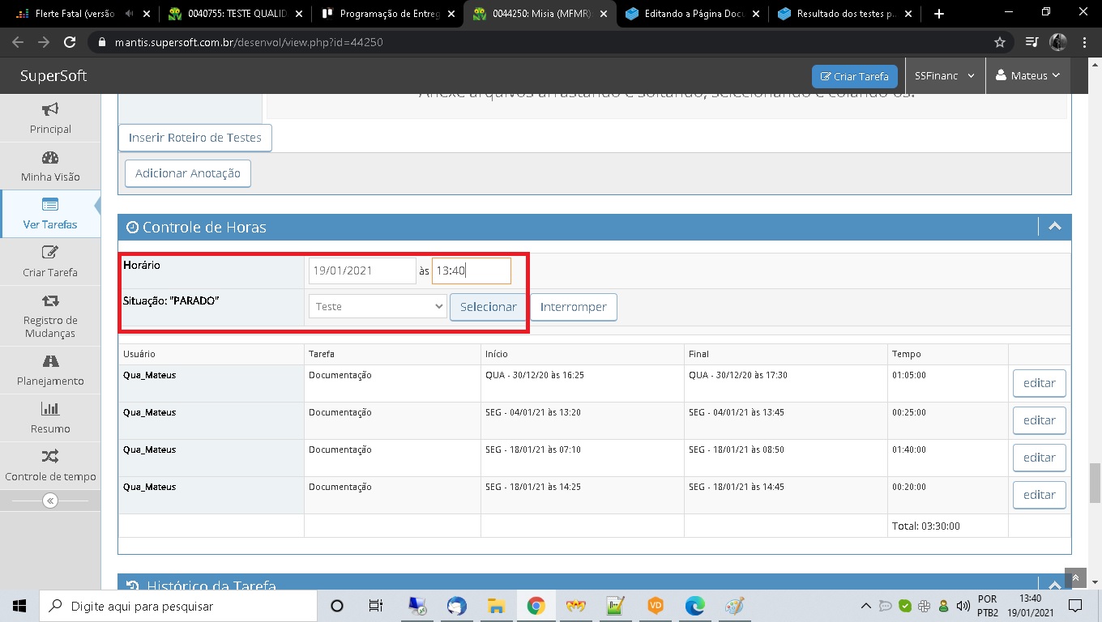This screenshot has height=622, width=1102.
Task: Open Chrome from the Windows taskbar
Action: [x=536, y=605]
